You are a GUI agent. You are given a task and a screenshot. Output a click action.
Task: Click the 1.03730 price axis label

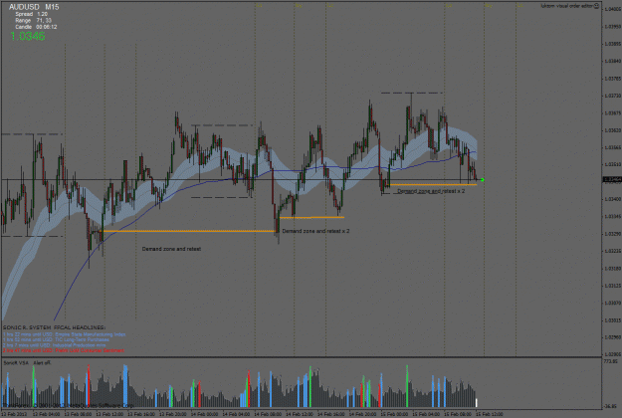click(x=612, y=96)
